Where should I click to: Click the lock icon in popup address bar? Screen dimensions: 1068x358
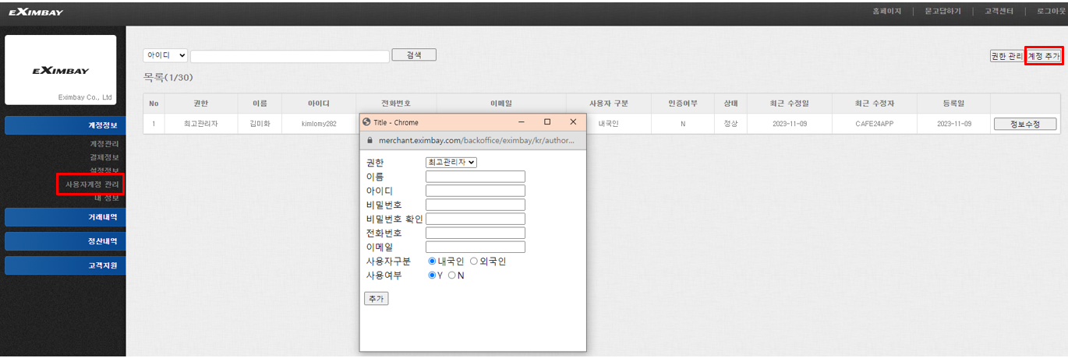(x=370, y=142)
